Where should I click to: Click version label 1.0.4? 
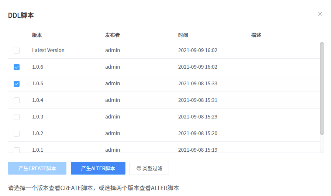click(x=38, y=100)
